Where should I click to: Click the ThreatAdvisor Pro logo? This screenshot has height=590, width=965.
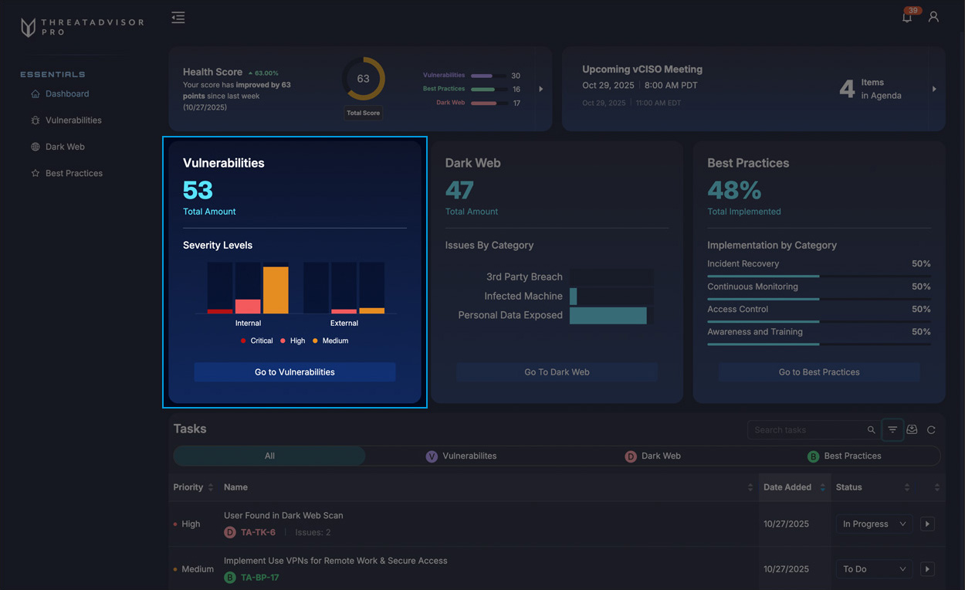click(81, 27)
